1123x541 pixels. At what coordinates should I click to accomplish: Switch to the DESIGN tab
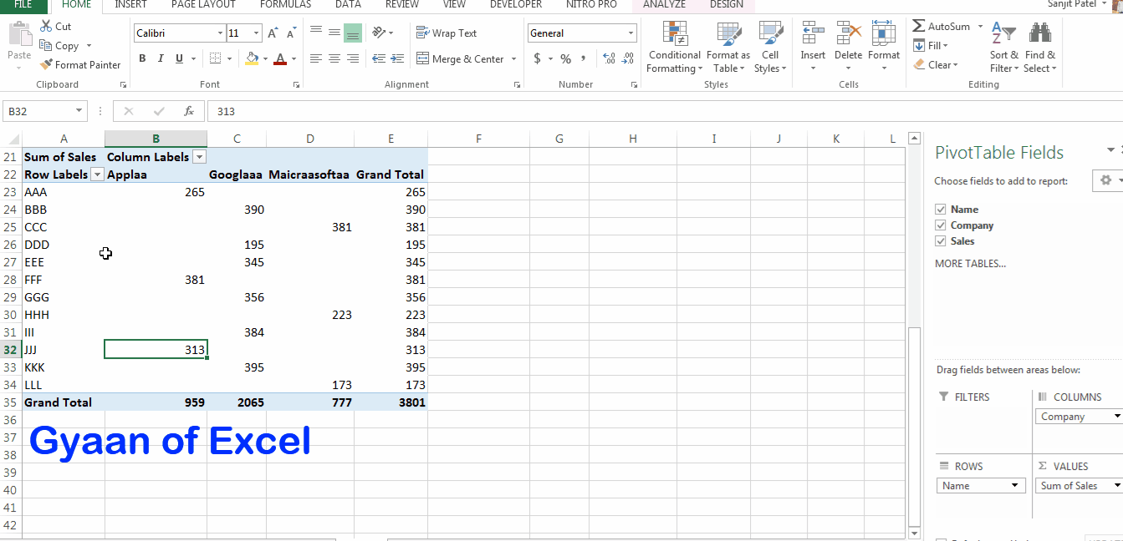726,5
